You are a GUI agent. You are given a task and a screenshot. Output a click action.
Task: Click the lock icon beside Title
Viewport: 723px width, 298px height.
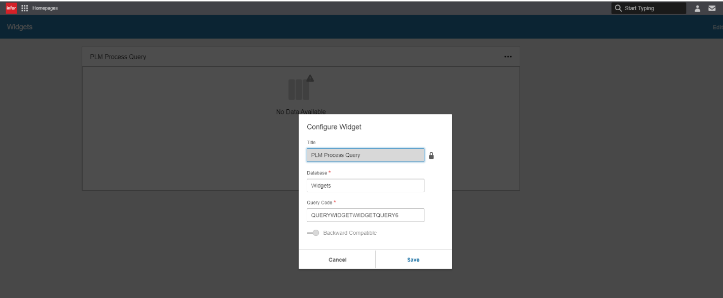tap(431, 155)
